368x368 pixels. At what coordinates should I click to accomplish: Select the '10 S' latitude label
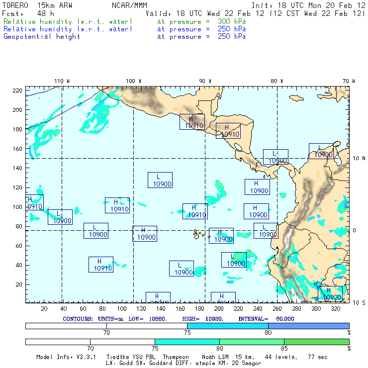coord(359,303)
